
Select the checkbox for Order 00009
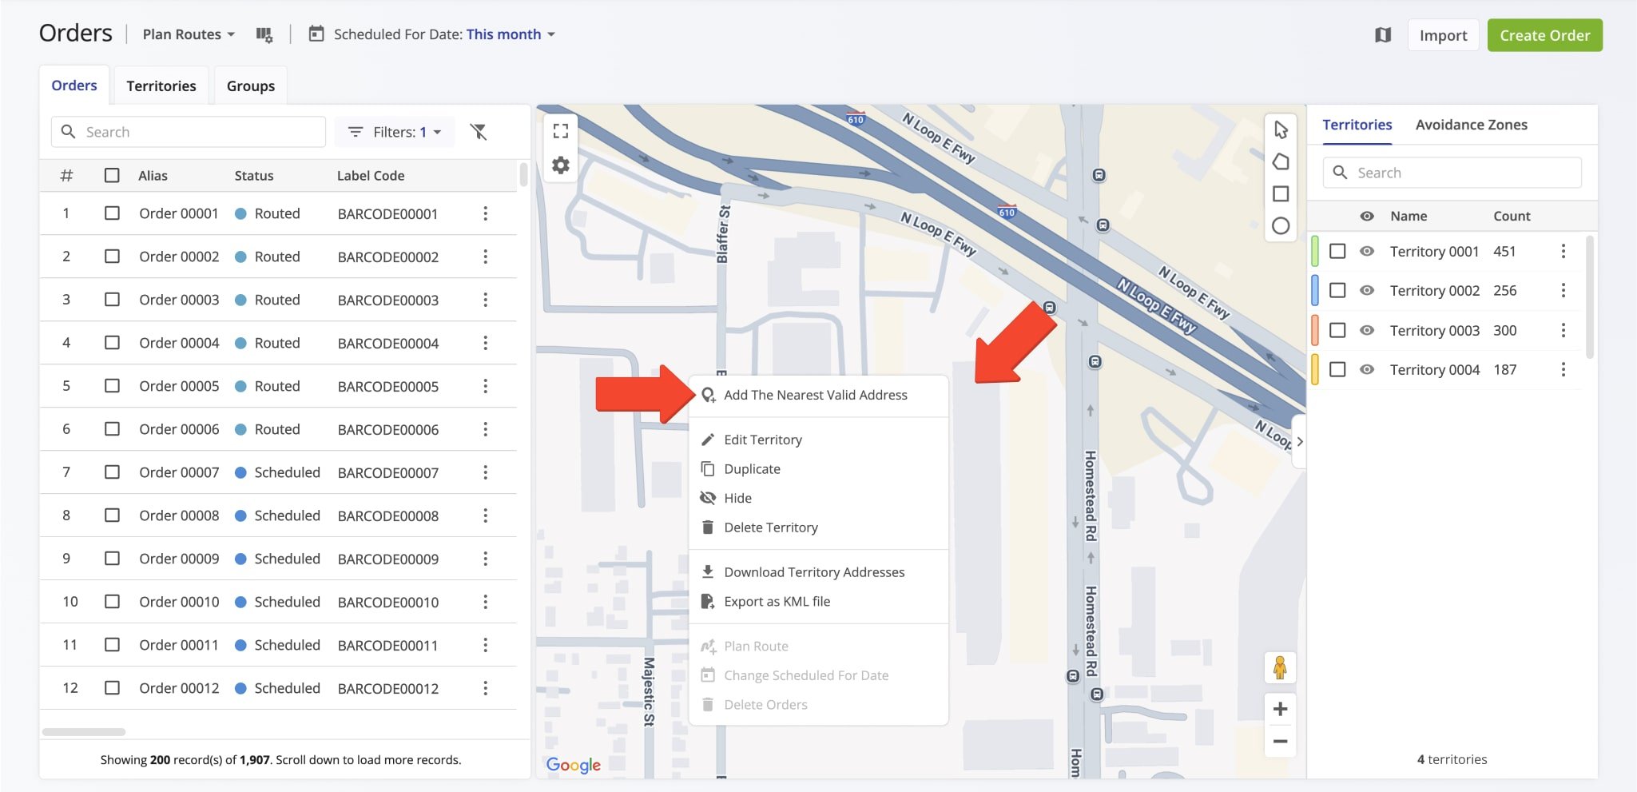click(x=112, y=559)
